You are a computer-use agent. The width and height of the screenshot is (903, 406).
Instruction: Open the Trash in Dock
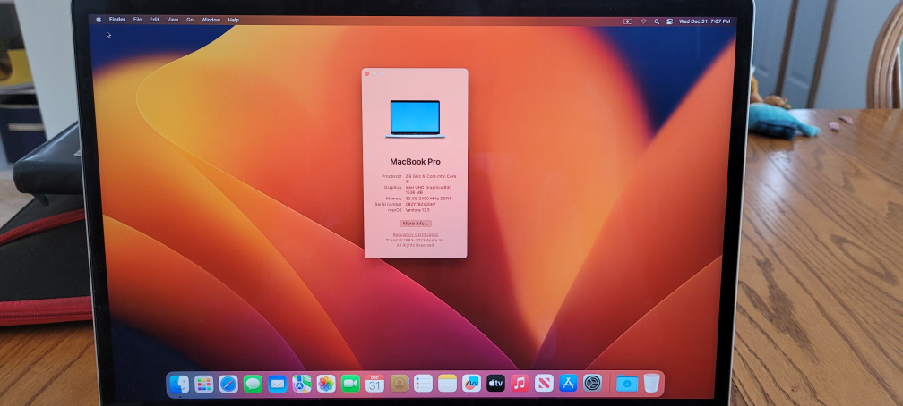coord(651,384)
